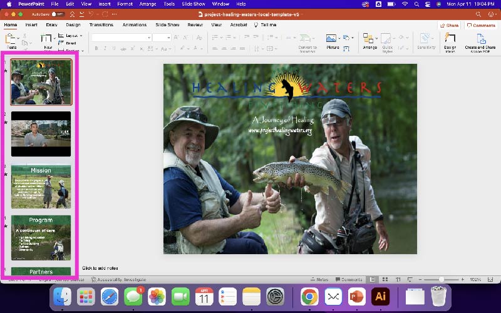Search in presentation using magnifier icon
Screen dimensions: 501x313
[x=478, y=14]
